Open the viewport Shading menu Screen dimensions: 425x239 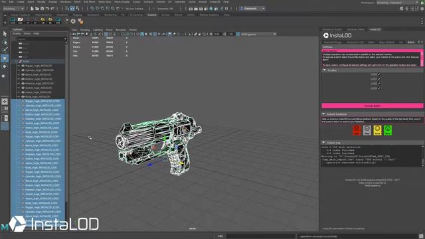tap(85, 30)
